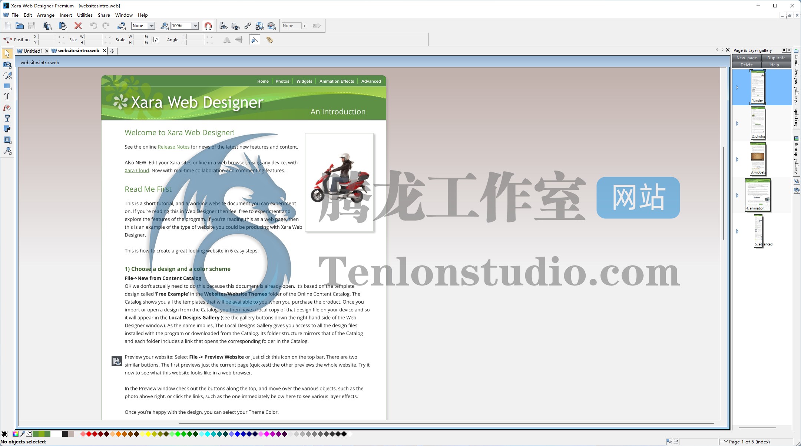Toggle the aspect ratio lock icon
This screenshot has height=446, width=801.
[x=156, y=40]
